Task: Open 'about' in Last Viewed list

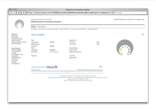Action: 15,53
